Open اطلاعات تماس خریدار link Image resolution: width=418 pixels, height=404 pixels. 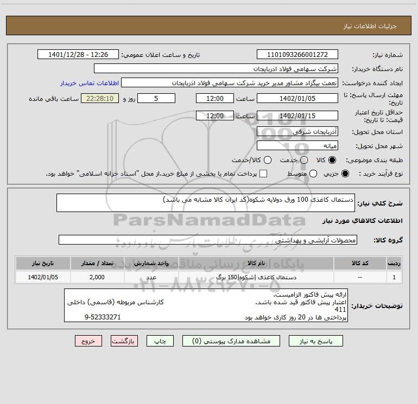[x=90, y=83]
